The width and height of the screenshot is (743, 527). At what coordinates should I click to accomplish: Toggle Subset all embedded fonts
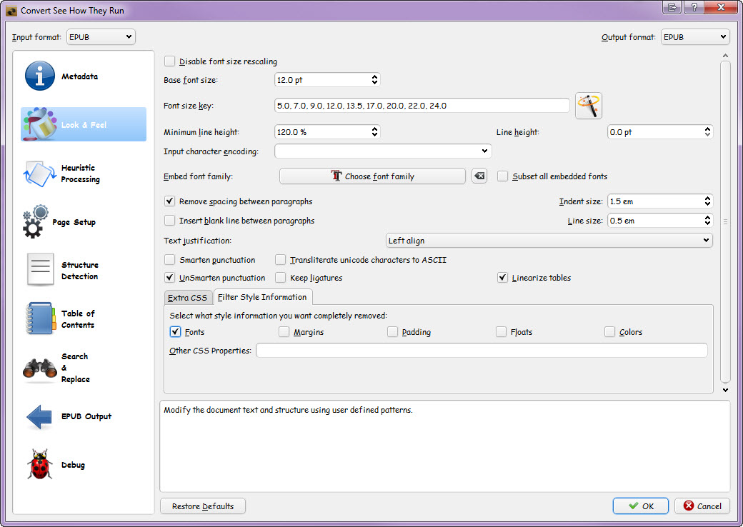click(503, 176)
